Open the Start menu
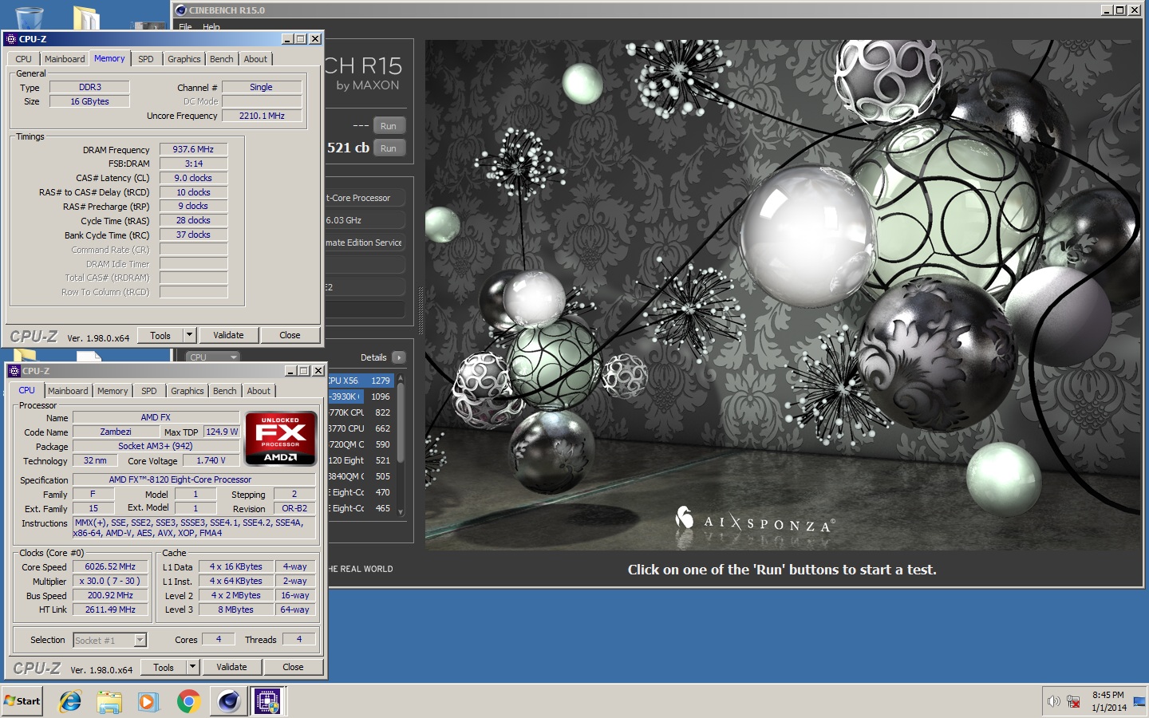This screenshot has width=1149, height=718. [x=22, y=701]
